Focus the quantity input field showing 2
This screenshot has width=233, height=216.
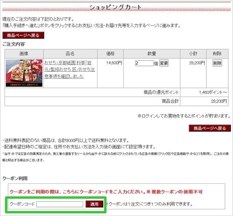pyautogui.click(x=144, y=63)
